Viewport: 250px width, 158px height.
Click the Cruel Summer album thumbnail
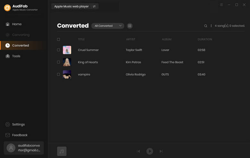pos(67,50)
